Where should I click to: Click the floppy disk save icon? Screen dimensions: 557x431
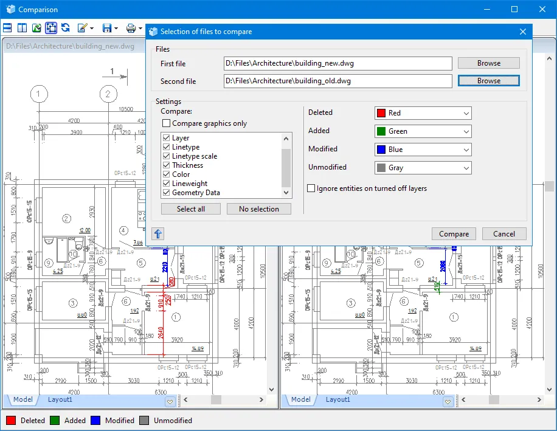pos(107,28)
